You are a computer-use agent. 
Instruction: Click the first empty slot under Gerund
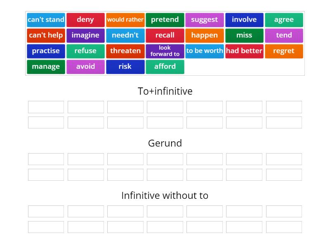45,159
